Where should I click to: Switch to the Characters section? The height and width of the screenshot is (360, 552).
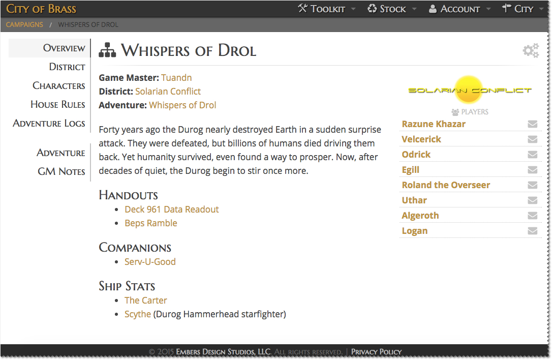tap(58, 85)
